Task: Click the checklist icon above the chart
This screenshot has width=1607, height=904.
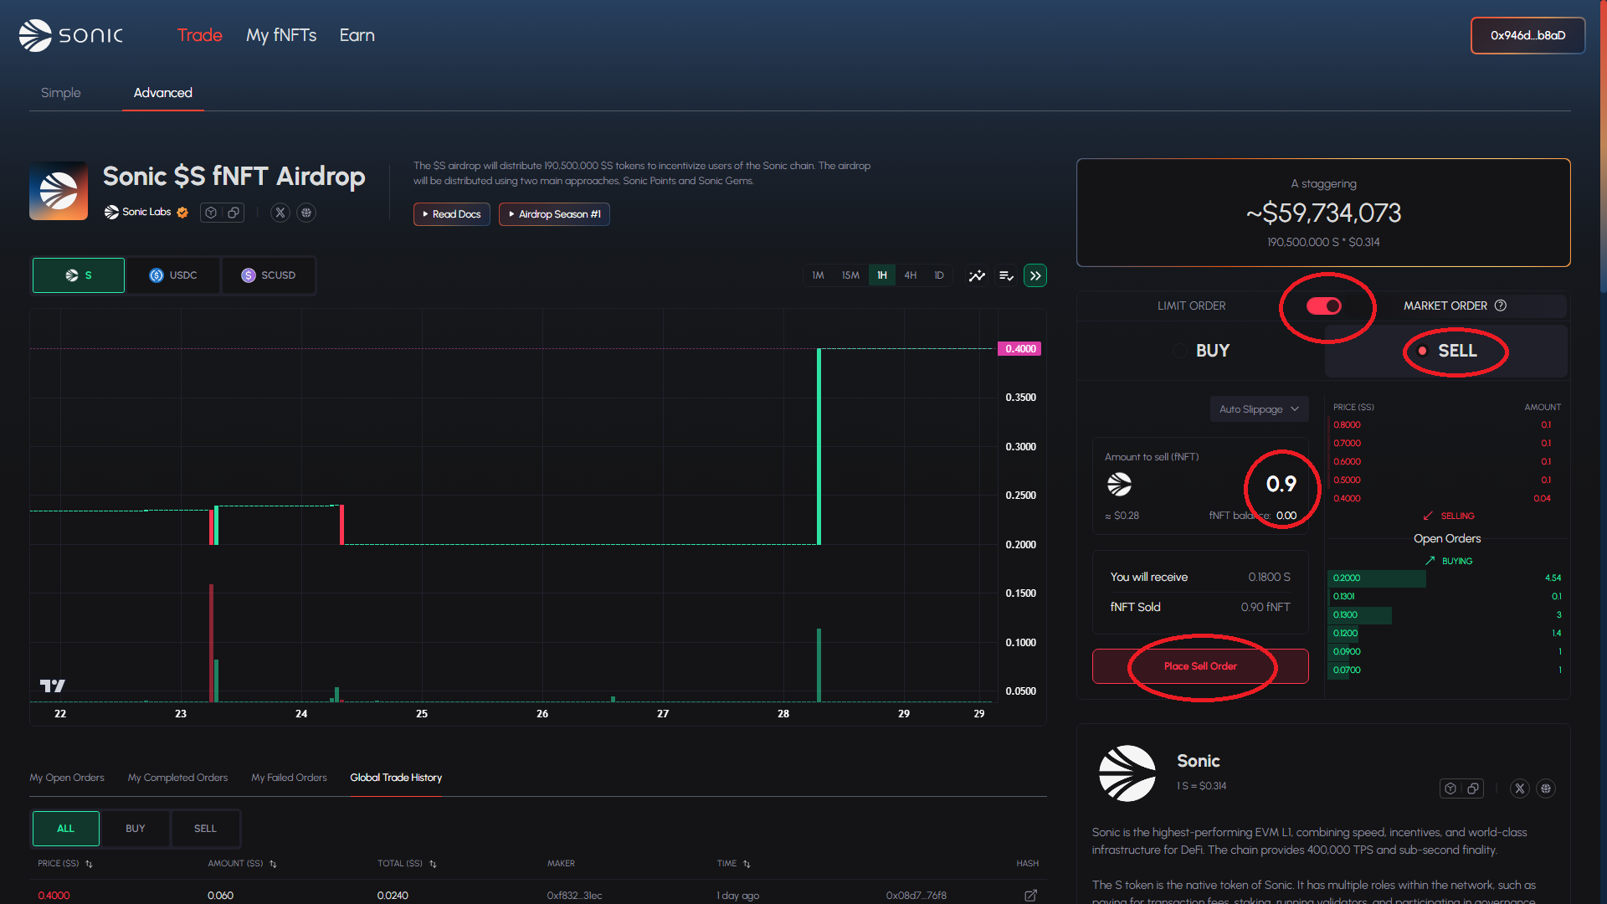Action: 1006,275
